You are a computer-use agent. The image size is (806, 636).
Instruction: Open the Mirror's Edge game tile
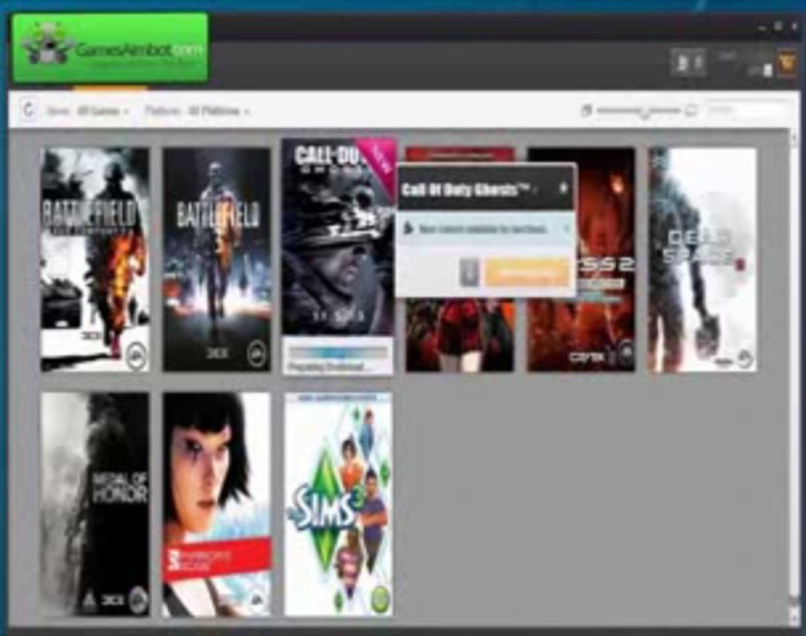(217, 504)
